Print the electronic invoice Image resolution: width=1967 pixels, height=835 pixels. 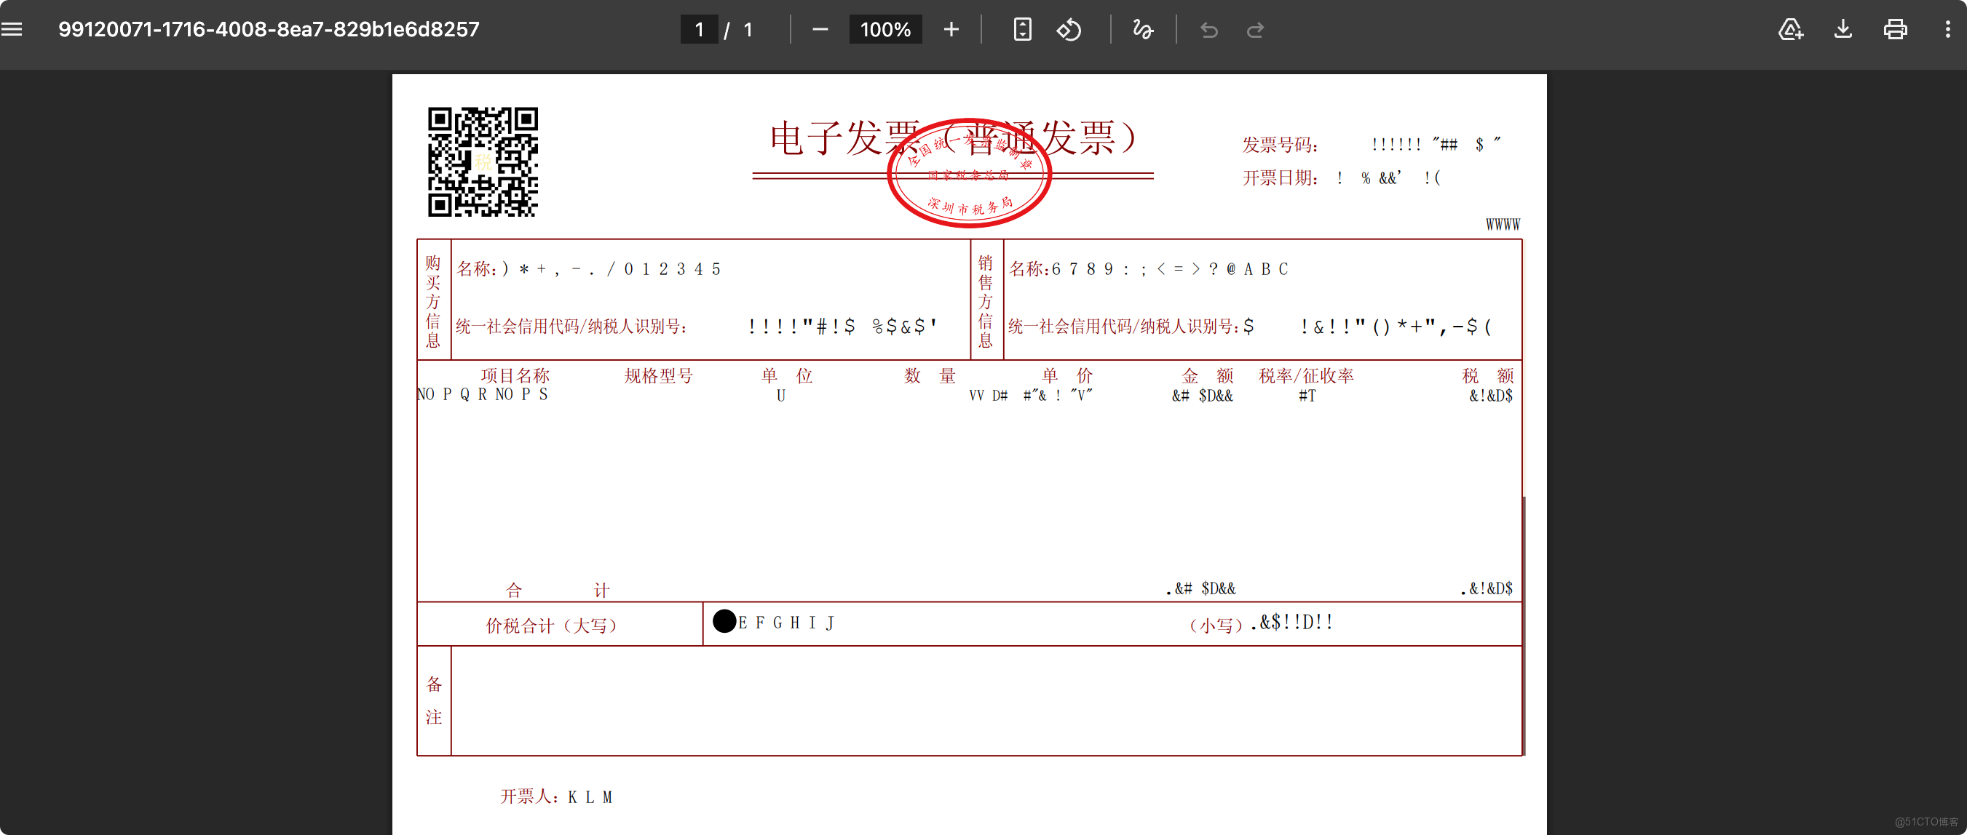[x=1896, y=29]
